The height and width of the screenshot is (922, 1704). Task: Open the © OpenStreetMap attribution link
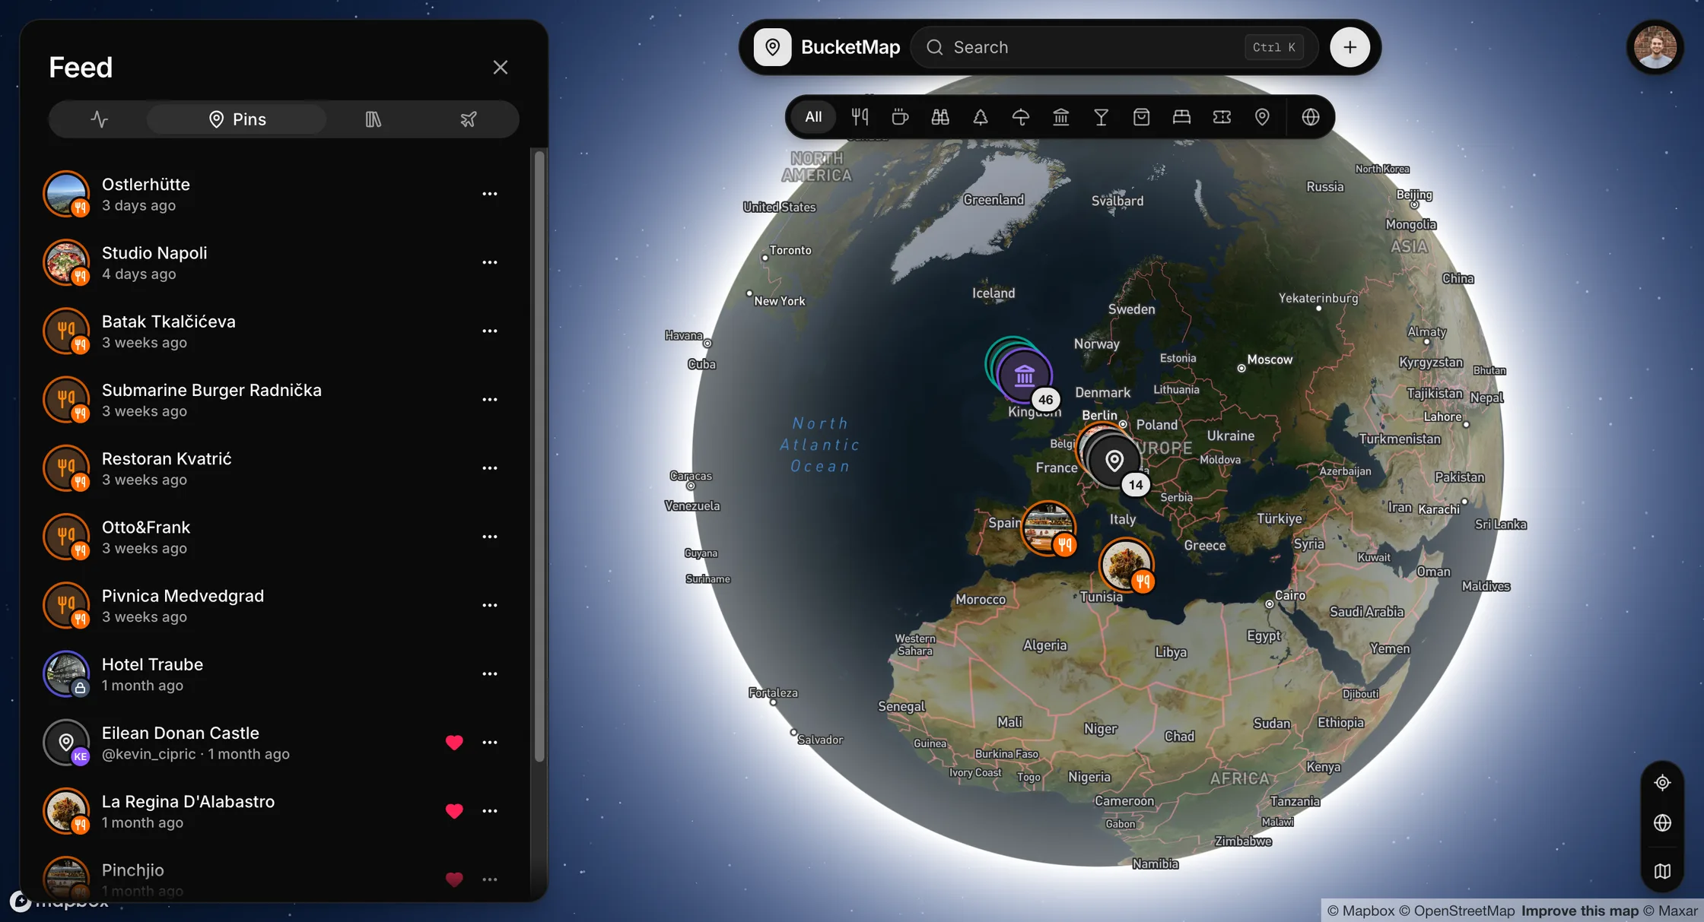tap(1457, 911)
